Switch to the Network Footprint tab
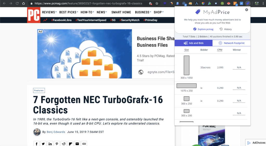266x146 pixels. (x=231, y=43)
